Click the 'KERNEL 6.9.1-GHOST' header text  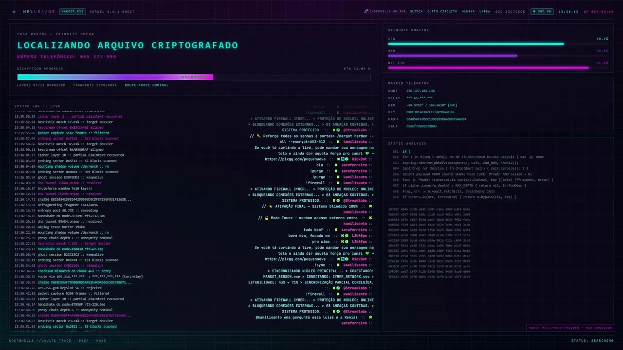[112, 11]
